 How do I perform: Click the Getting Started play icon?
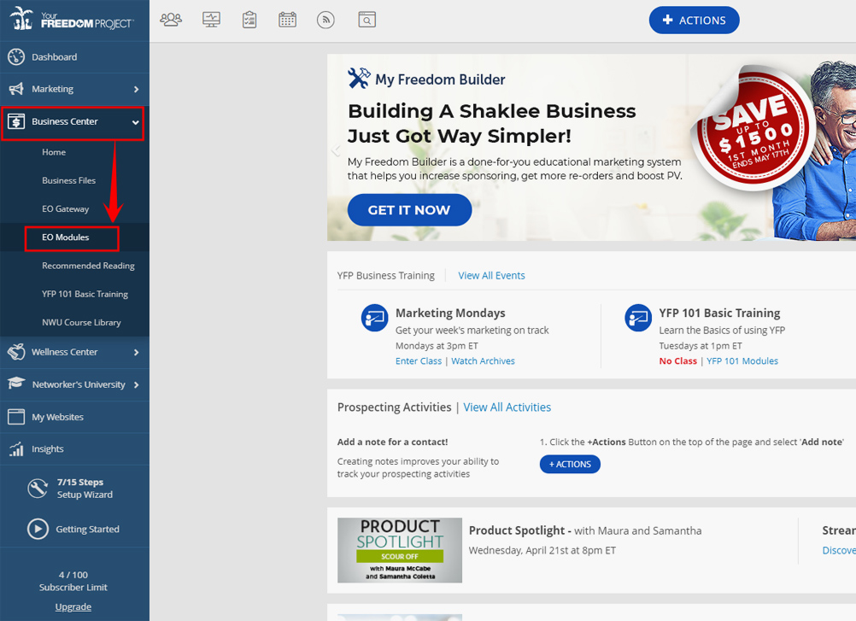click(38, 529)
